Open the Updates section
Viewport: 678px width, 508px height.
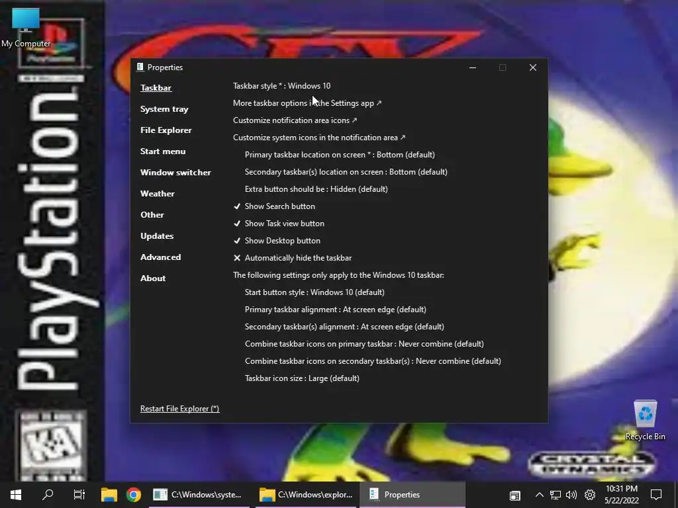tap(156, 236)
